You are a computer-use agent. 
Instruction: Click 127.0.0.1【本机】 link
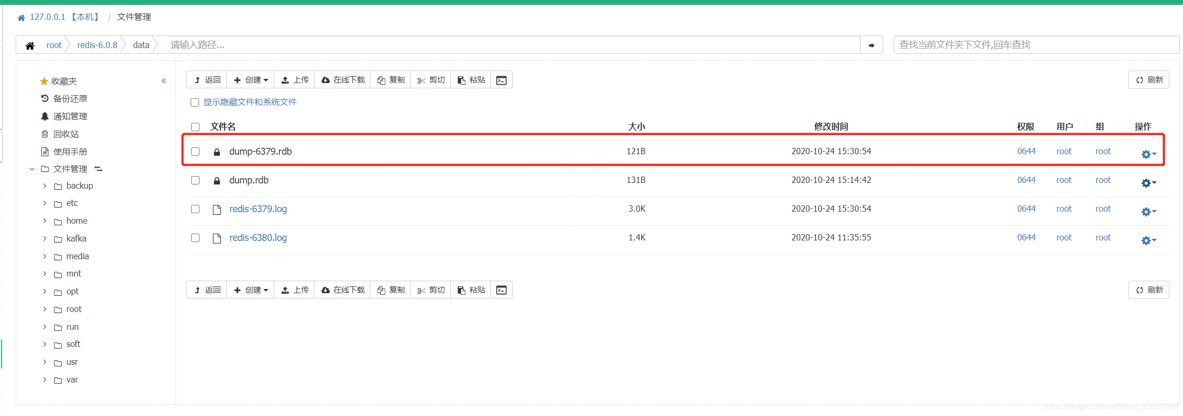[x=65, y=17]
